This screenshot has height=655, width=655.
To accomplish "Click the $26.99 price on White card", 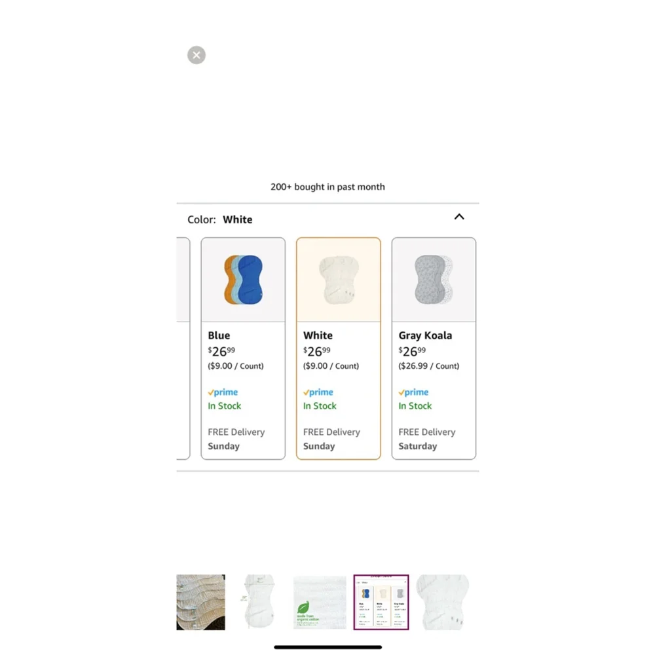I will click(x=316, y=351).
